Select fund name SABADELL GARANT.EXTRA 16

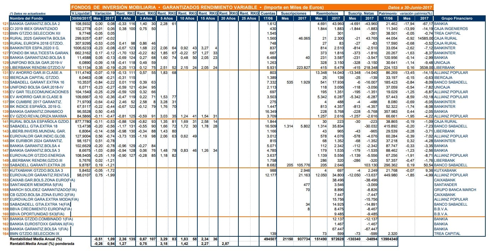pos(37,82)
